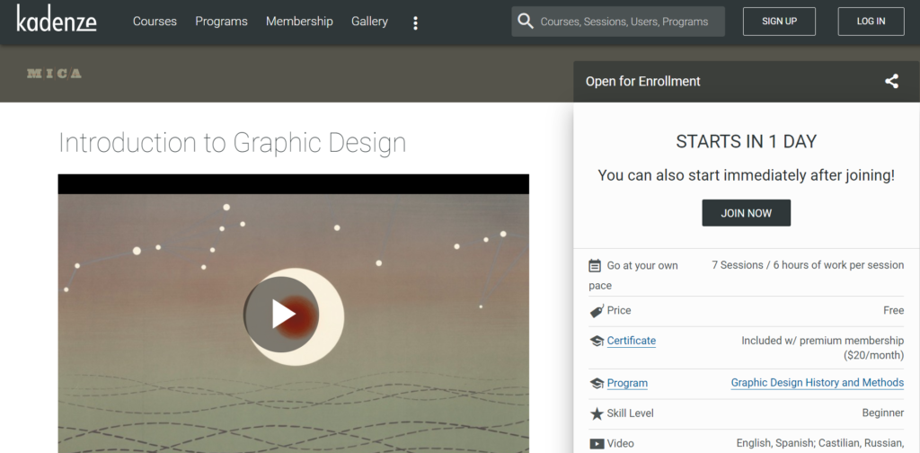Click the STARTS IN 1 DAY text
920x453 pixels.
coord(747,142)
